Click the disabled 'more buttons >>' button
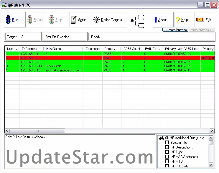The width and height of the screenshot is (219, 173). (202, 30)
